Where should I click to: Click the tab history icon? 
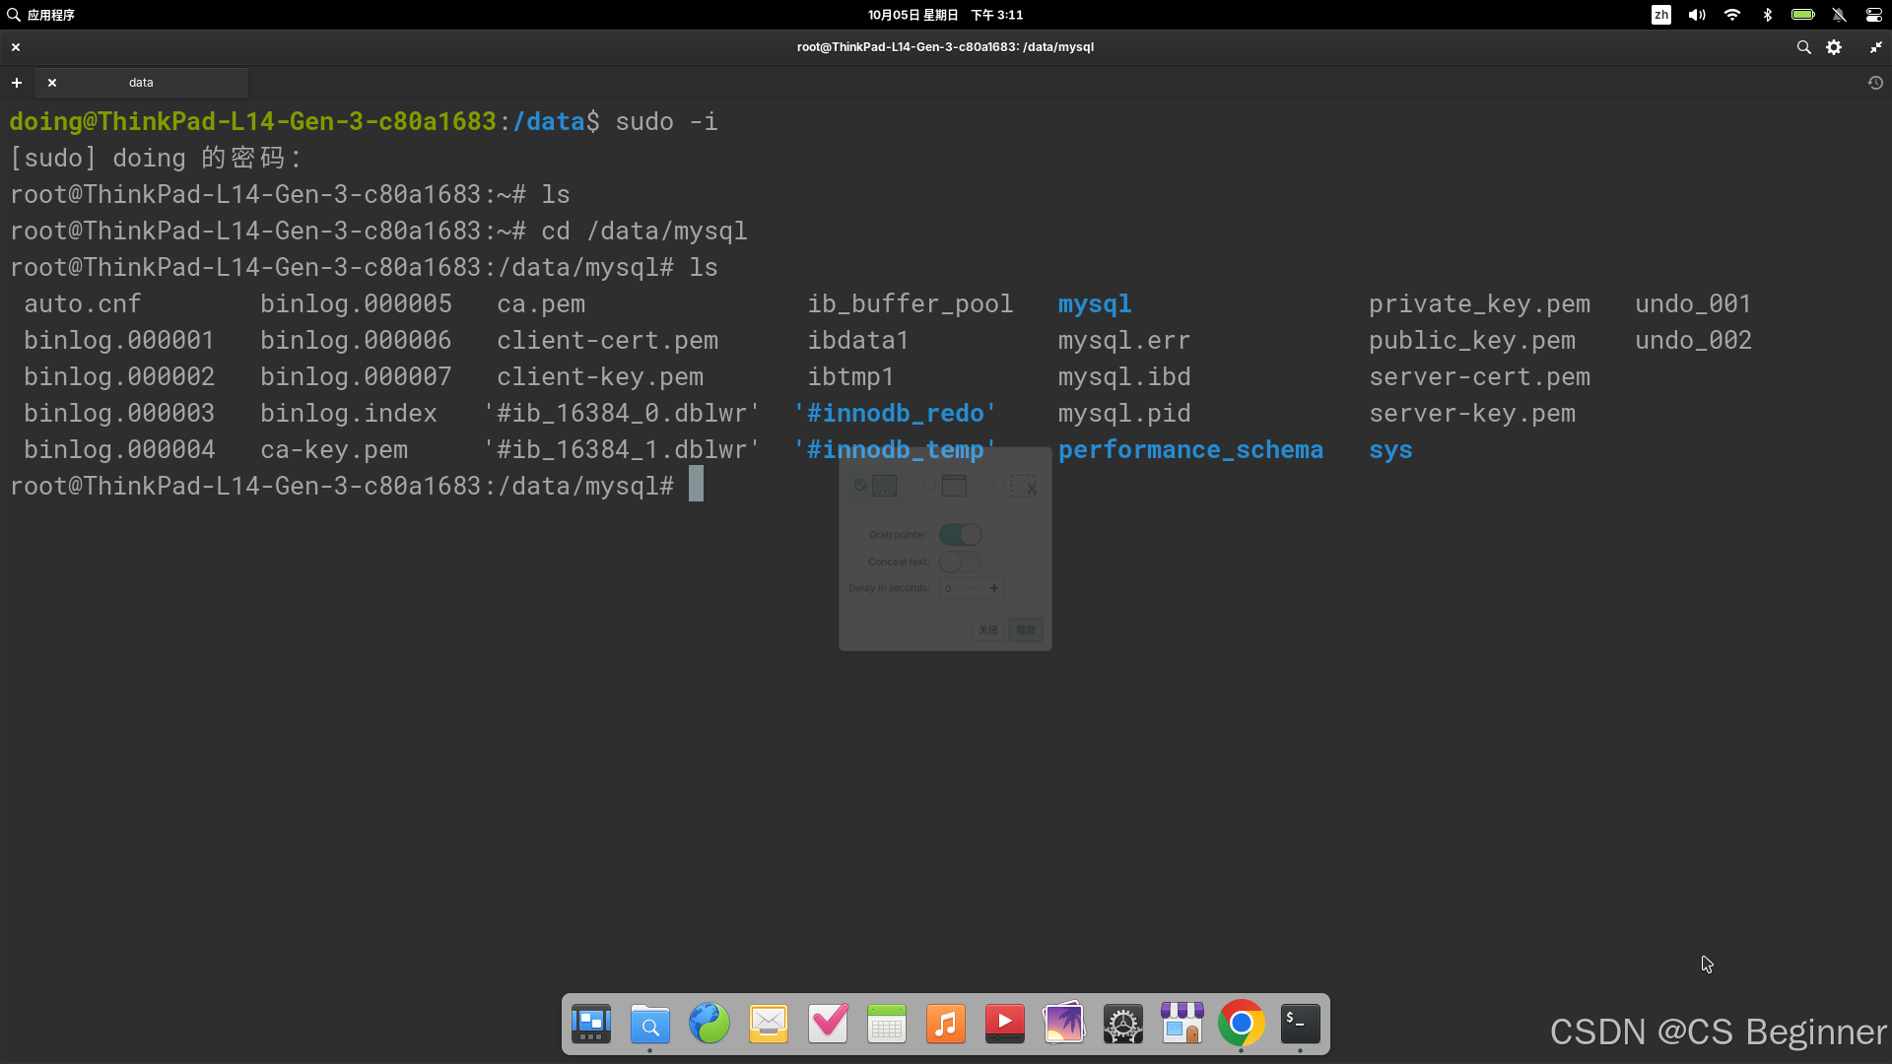tap(1875, 83)
